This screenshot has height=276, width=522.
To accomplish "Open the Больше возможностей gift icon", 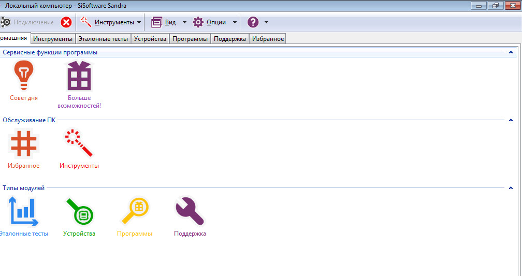I will click(x=79, y=76).
